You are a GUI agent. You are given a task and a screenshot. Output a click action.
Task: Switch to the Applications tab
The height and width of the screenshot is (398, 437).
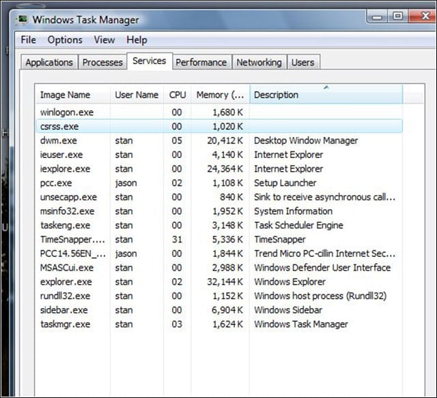[49, 62]
